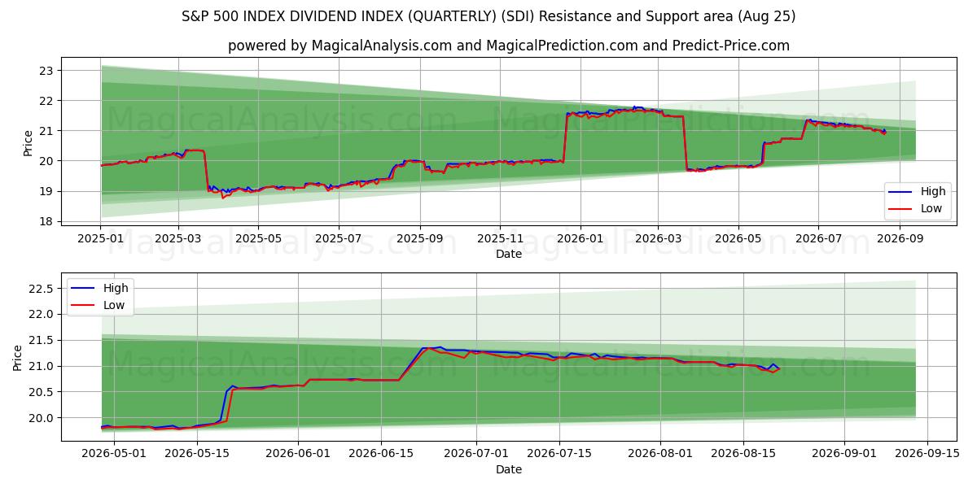Click the '2026-07-15' tick label on lower x-axis
The image size is (977, 488).
pyautogui.click(x=559, y=455)
